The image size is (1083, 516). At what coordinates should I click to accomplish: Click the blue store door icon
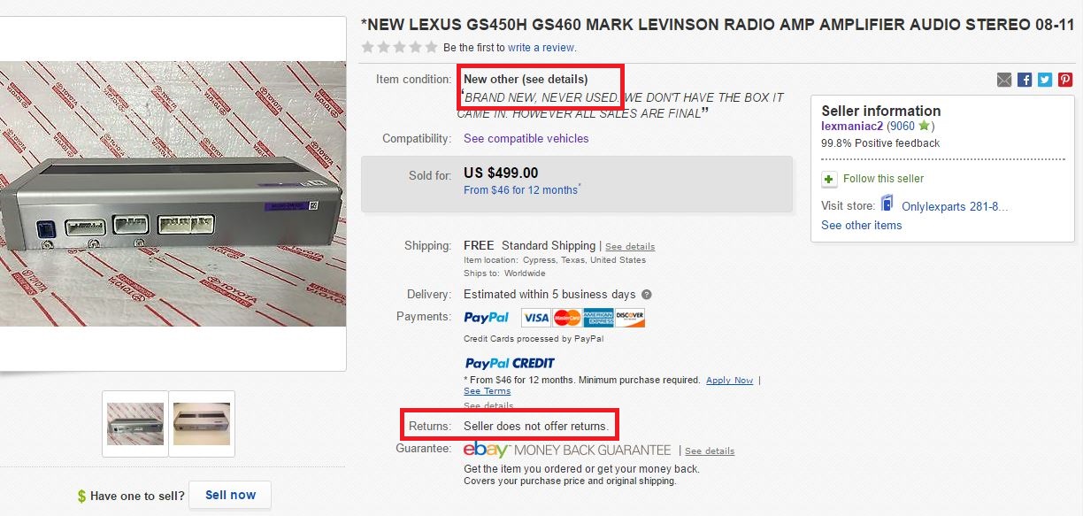click(887, 204)
